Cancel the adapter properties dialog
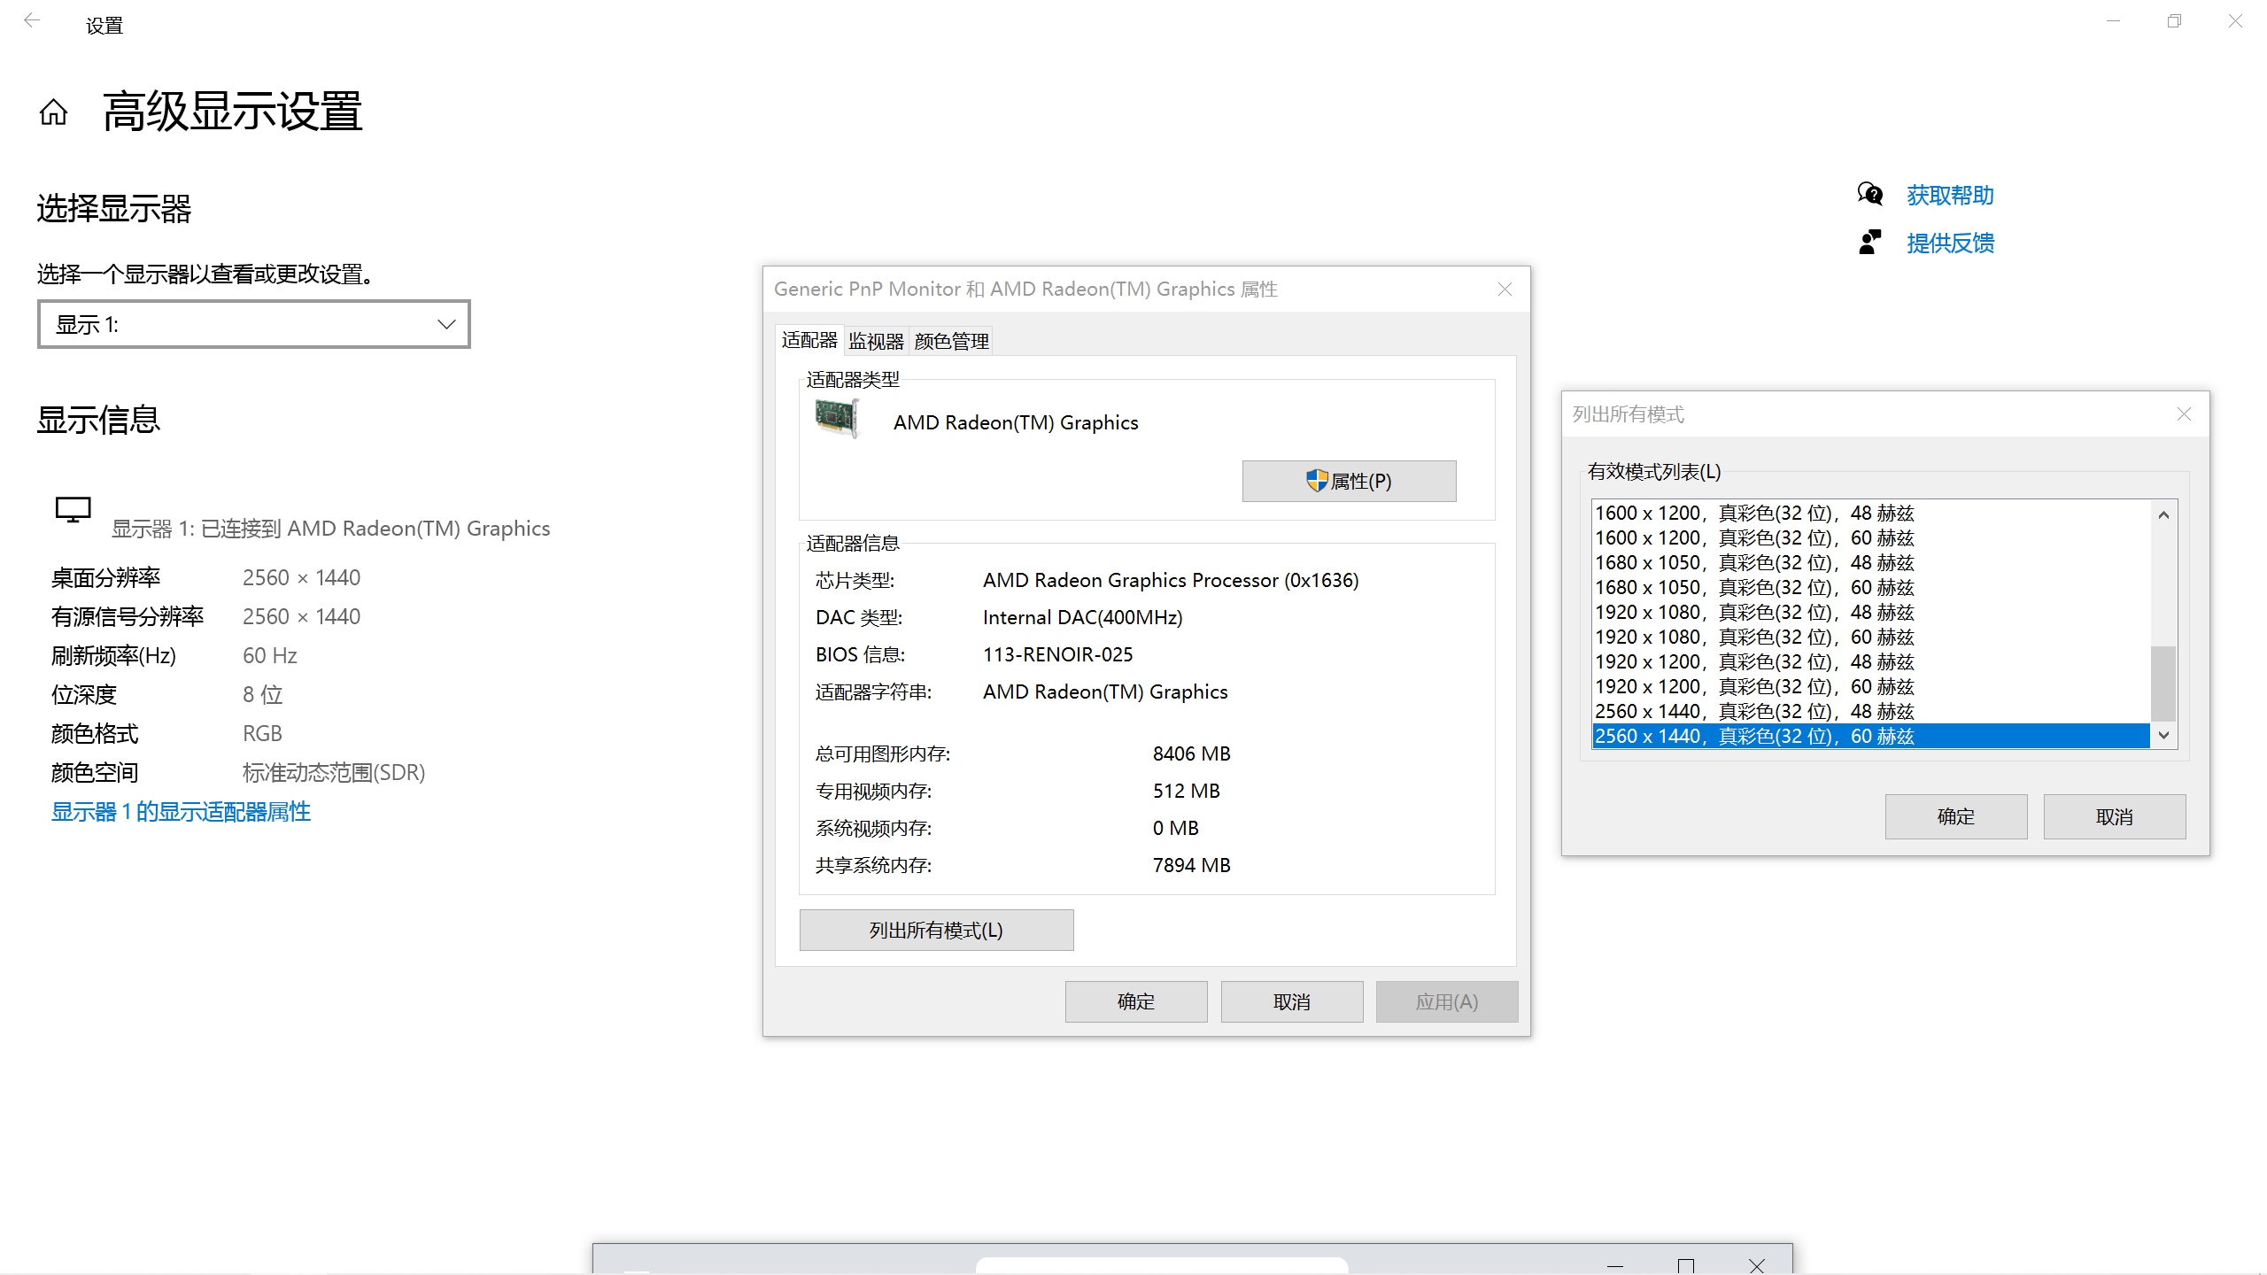Viewport: 2267px width, 1275px height. coord(1292,1001)
